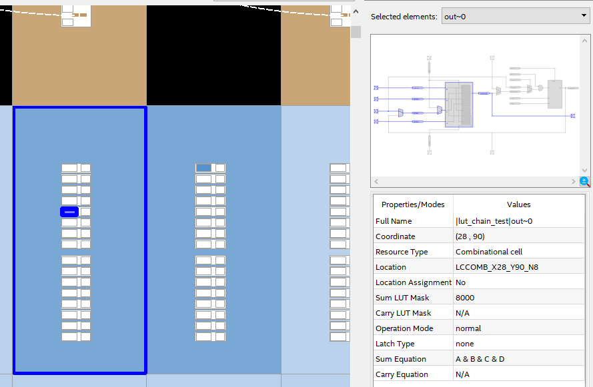
Task: Click the Carry LUT Mask property label
Action: tap(403, 313)
